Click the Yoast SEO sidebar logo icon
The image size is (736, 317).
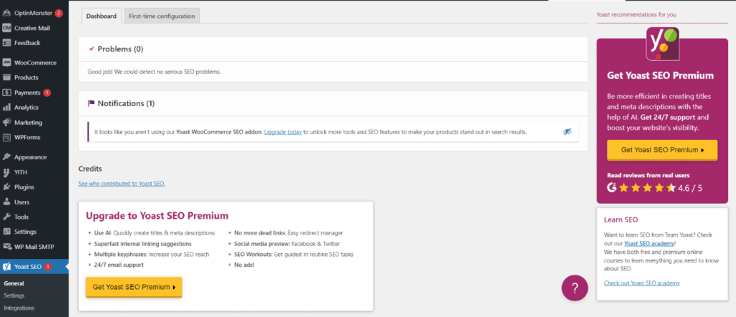point(6,267)
